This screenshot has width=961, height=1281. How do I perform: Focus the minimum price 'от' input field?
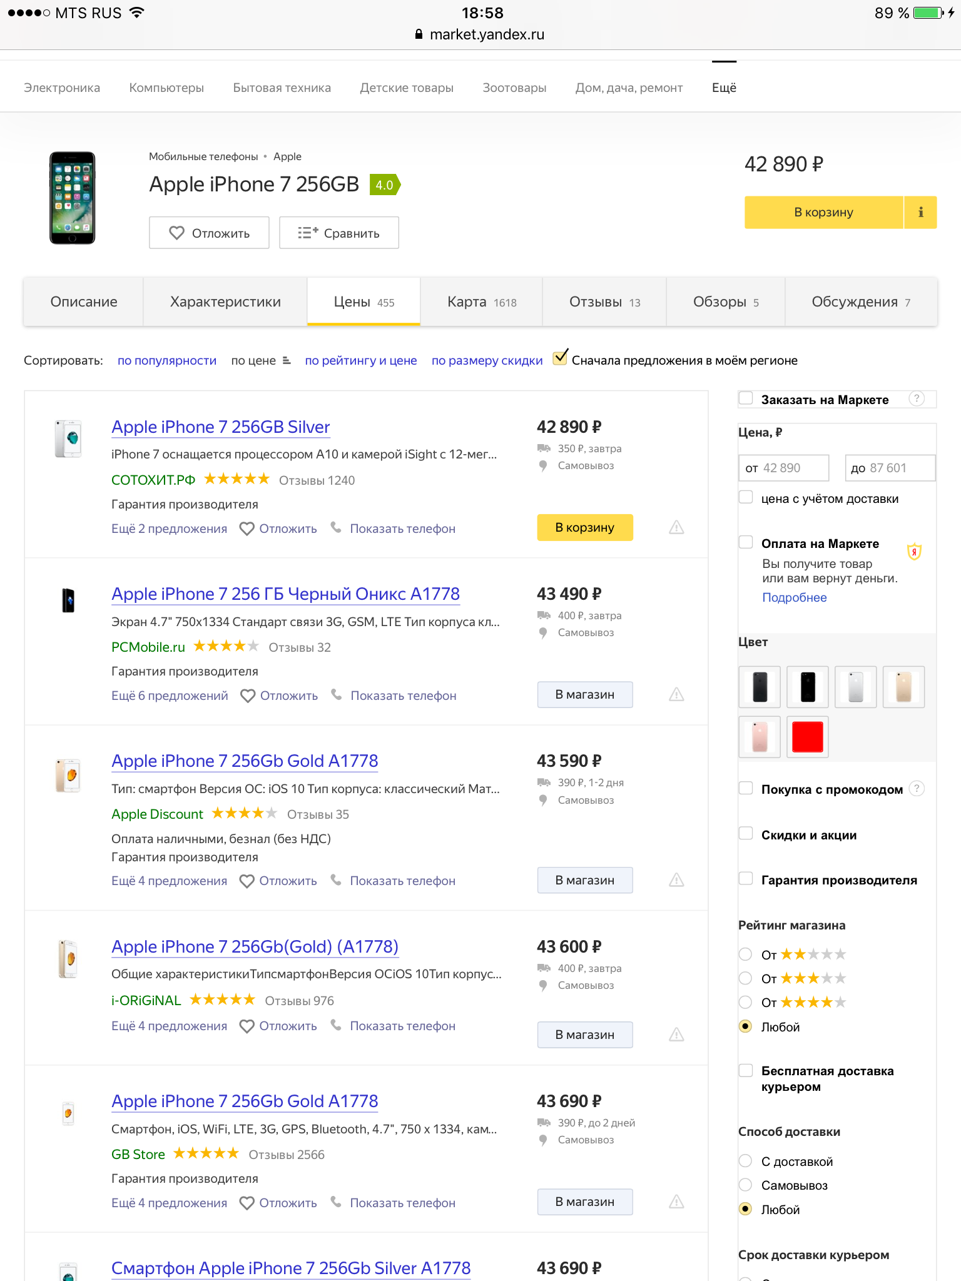(x=784, y=468)
